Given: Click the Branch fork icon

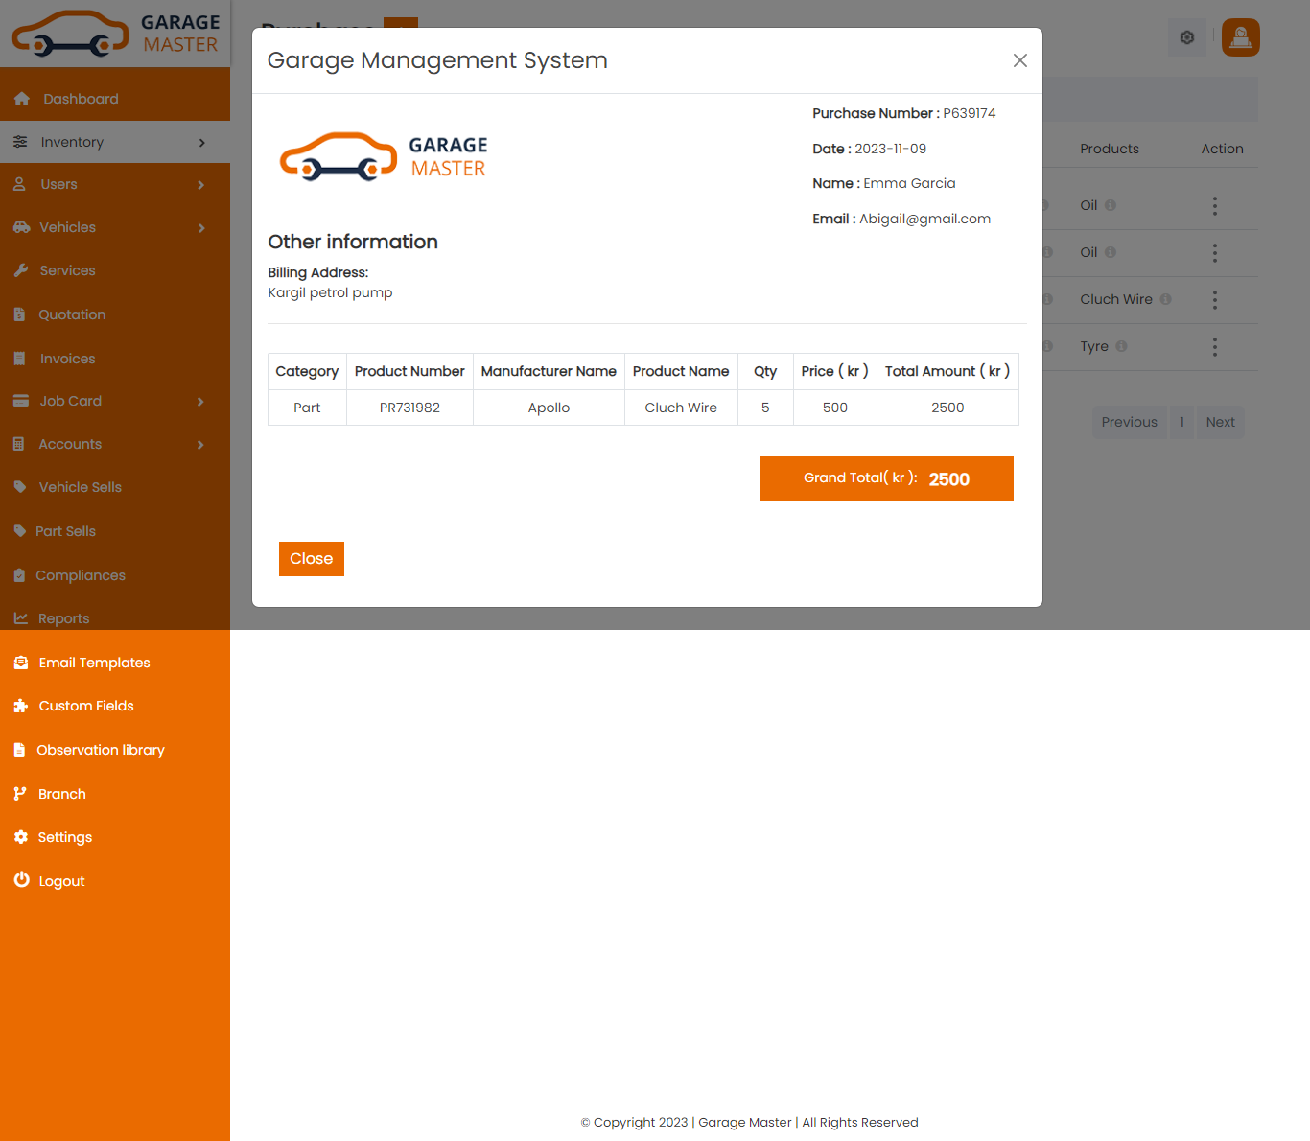Looking at the screenshot, I should tap(20, 794).
